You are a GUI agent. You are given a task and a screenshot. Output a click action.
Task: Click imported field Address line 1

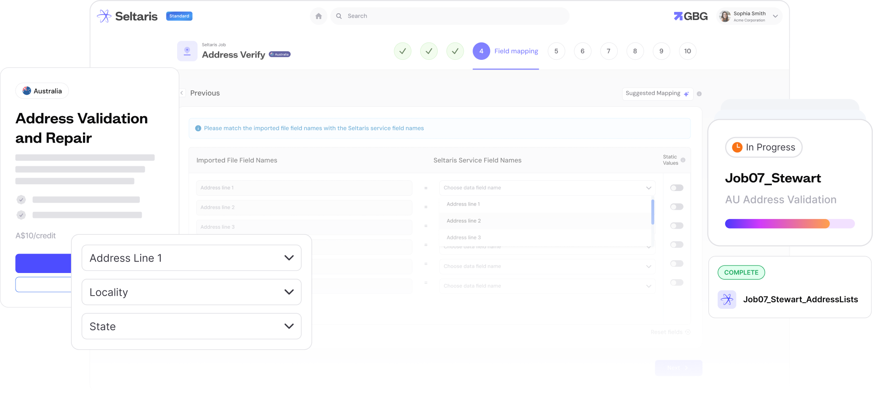pyautogui.click(x=304, y=188)
